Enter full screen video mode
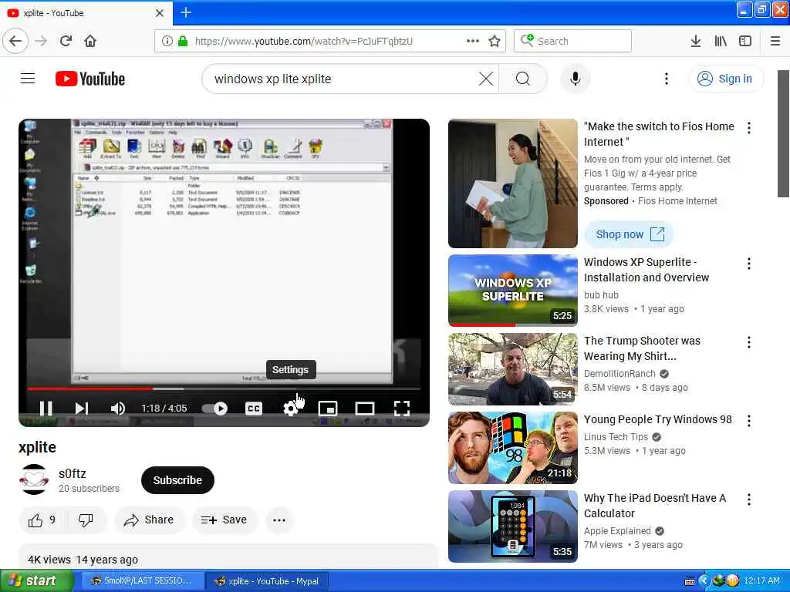The height and width of the screenshot is (592, 790). [x=401, y=409]
